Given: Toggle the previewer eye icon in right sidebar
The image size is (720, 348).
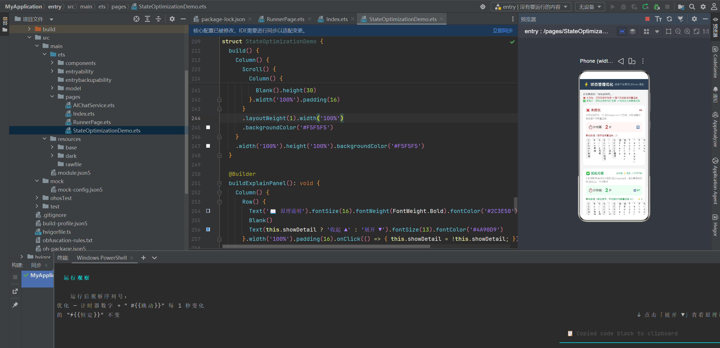Looking at the screenshot, I should (715, 19).
